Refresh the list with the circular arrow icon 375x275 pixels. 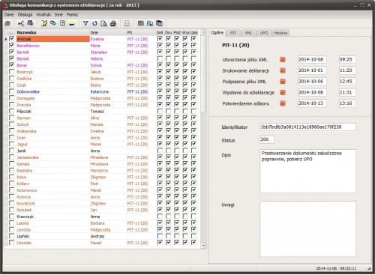click(x=94, y=23)
